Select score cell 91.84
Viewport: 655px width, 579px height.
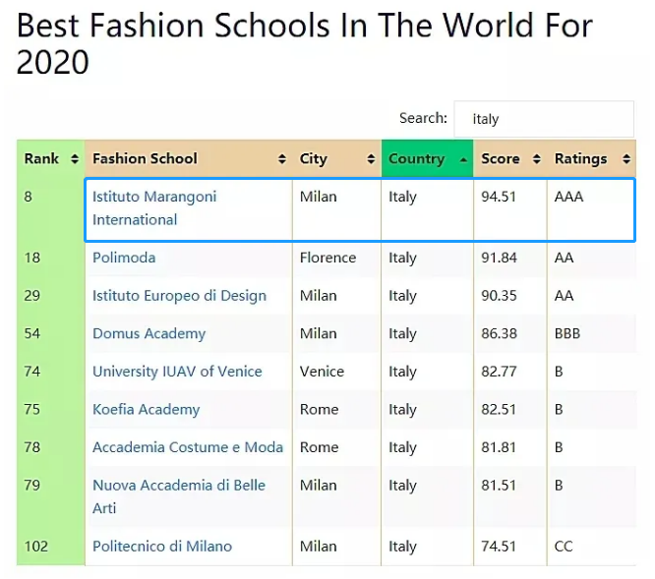coord(510,258)
